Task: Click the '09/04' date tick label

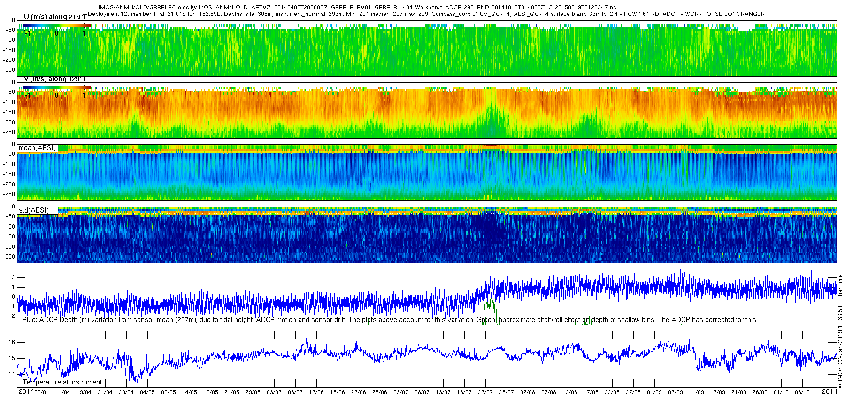Action: [42, 392]
